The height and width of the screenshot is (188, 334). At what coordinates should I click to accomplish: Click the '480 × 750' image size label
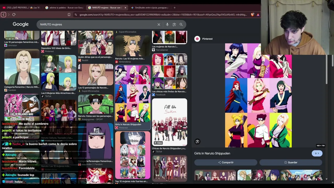(x=320, y=146)
